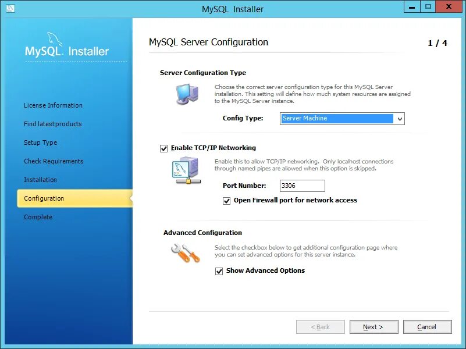Select License Information in the sidebar

(x=53, y=105)
